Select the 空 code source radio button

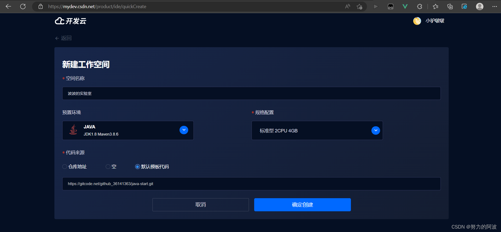pos(108,167)
